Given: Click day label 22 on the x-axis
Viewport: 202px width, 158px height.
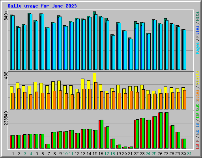Looking at the screenshot, I should (136, 154).
